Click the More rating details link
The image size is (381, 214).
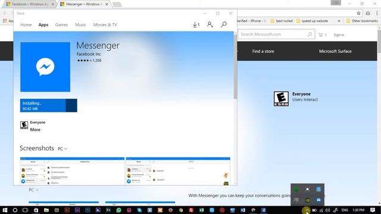point(35,130)
